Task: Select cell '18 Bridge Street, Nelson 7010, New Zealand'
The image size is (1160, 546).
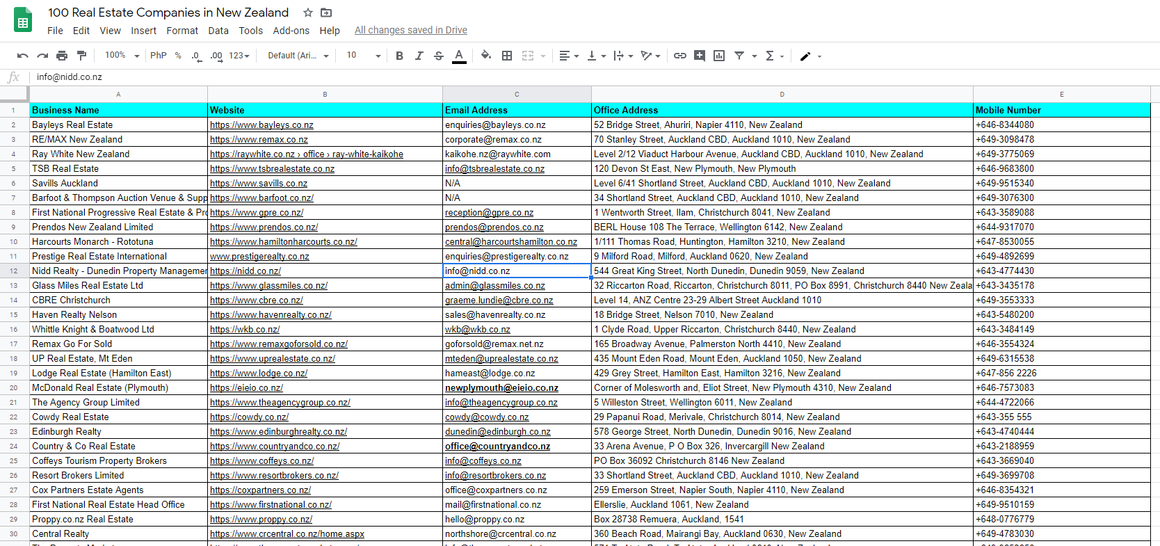Action: [782, 315]
